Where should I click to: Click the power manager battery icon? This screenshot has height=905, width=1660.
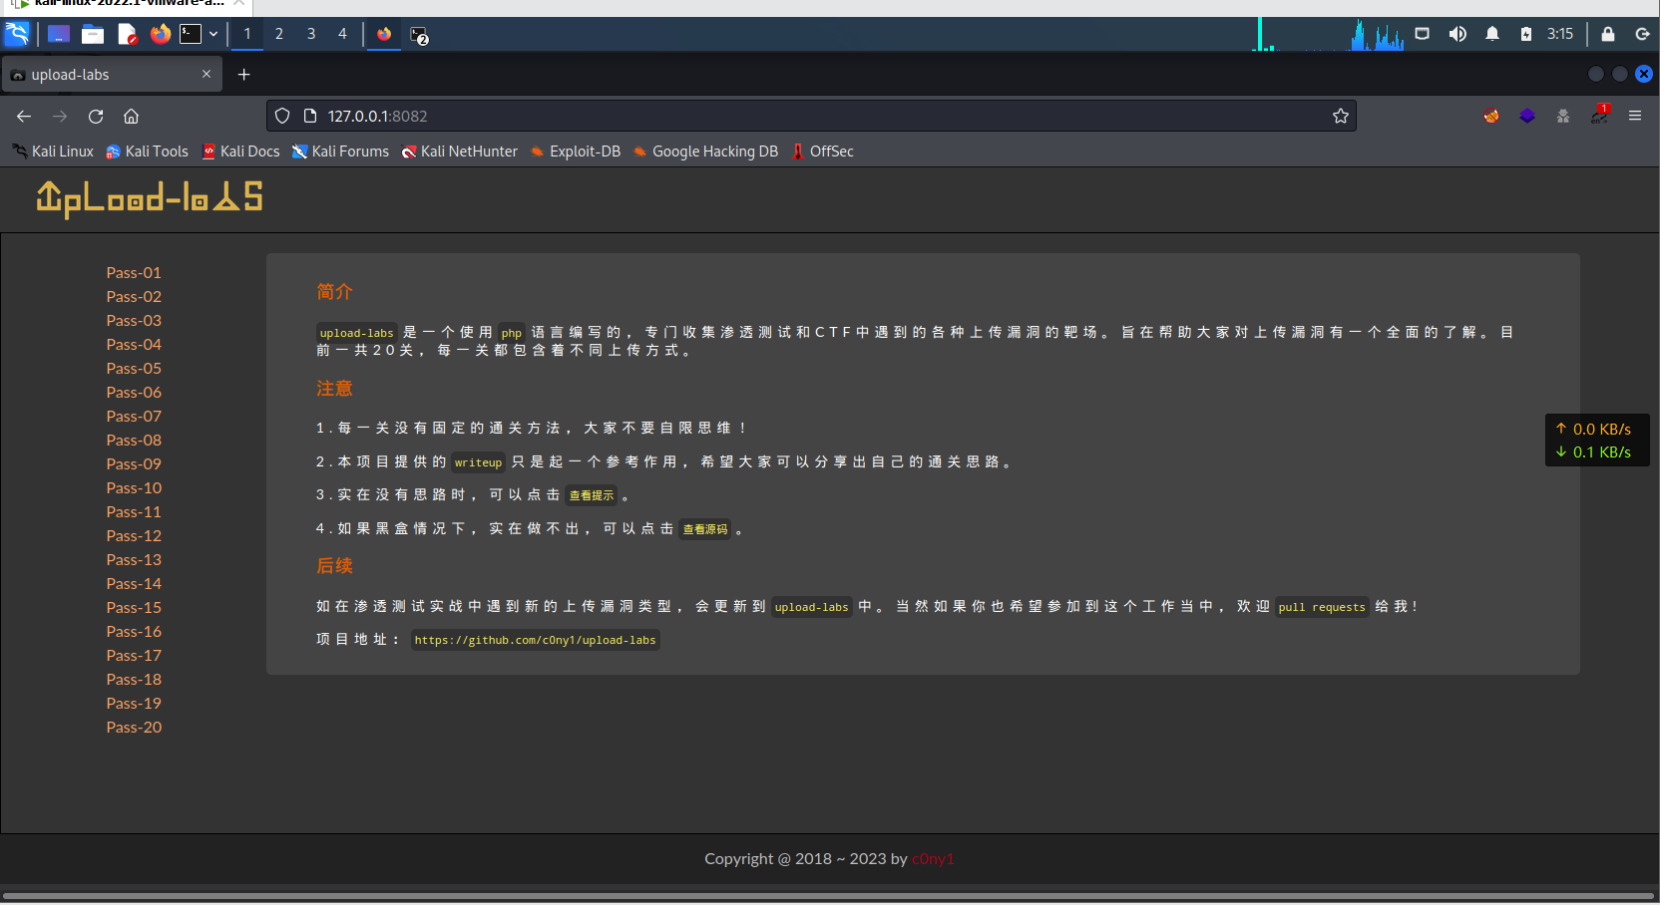(1526, 34)
